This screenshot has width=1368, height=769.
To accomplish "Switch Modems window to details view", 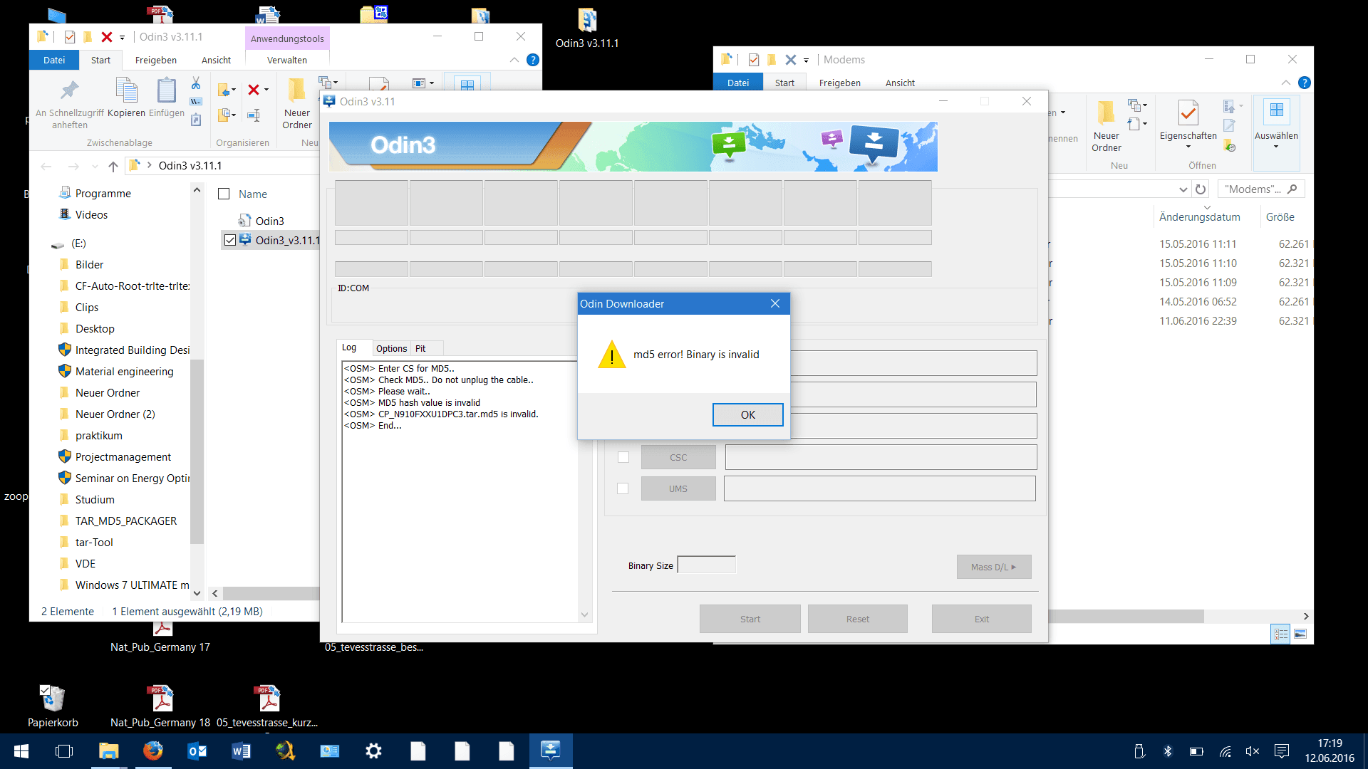I will pos(1280,634).
